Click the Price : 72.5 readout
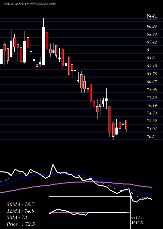 tap(21, 224)
